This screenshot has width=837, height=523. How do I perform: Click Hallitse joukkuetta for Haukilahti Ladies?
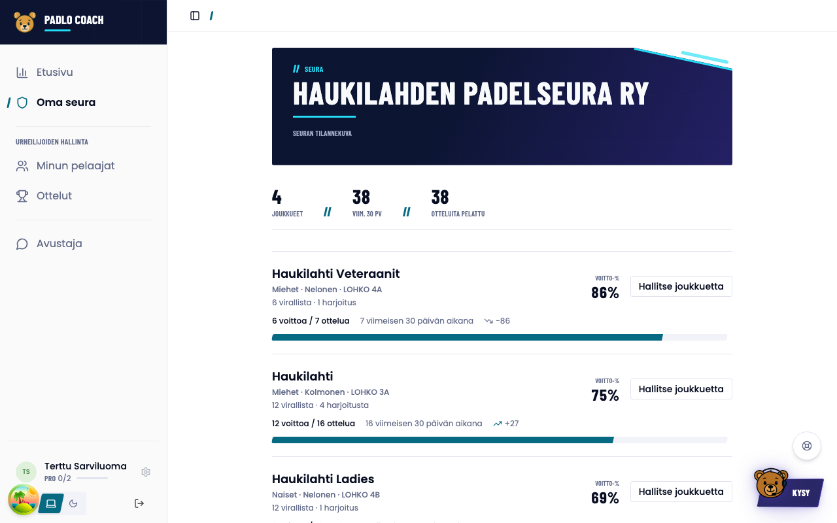point(681,492)
